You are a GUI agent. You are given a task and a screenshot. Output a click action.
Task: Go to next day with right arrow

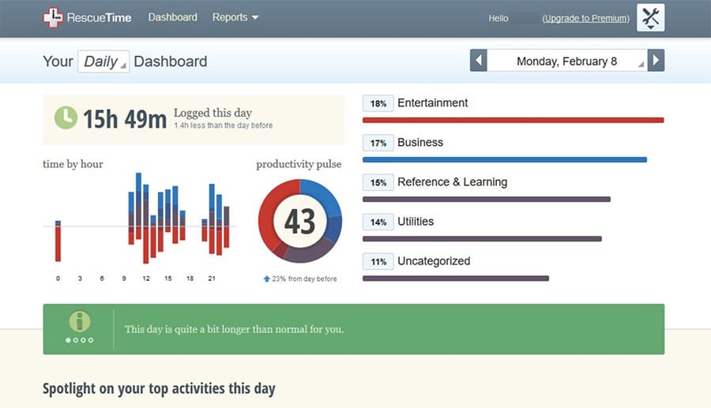[656, 60]
